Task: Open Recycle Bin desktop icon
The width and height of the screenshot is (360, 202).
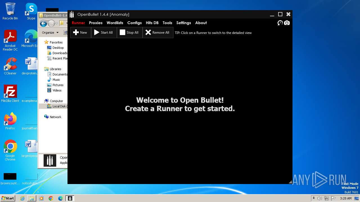Action: pyautogui.click(x=10, y=11)
